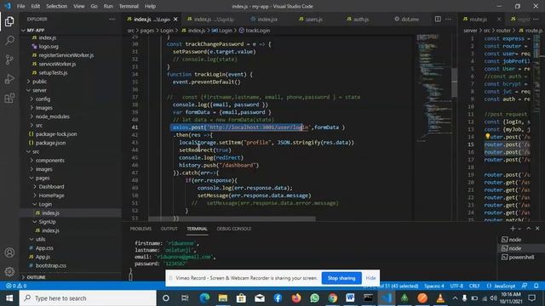Viewport: 545px width, 306px height.
Task: Open the View menu
Action: (x=79, y=6)
